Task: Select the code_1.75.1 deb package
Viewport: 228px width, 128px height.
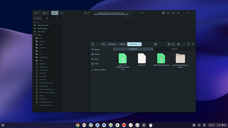Action: point(123,62)
